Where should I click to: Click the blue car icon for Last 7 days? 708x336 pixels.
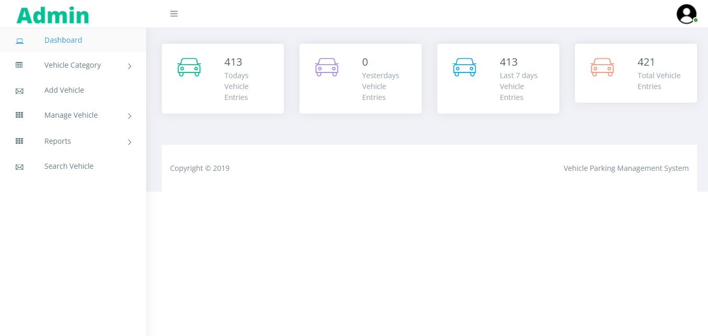(x=464, y=67)
